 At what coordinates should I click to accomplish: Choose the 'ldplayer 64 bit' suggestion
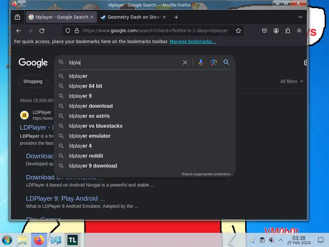tap(145, 86)
